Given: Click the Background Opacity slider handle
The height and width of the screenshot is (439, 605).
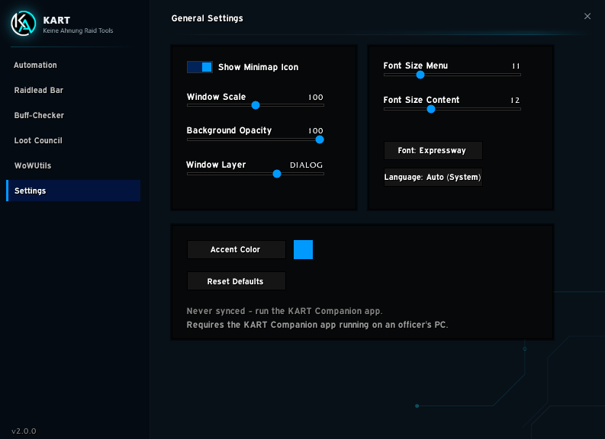Looking at the screenshot, I should pyautogui.click(x=320, y=139).
